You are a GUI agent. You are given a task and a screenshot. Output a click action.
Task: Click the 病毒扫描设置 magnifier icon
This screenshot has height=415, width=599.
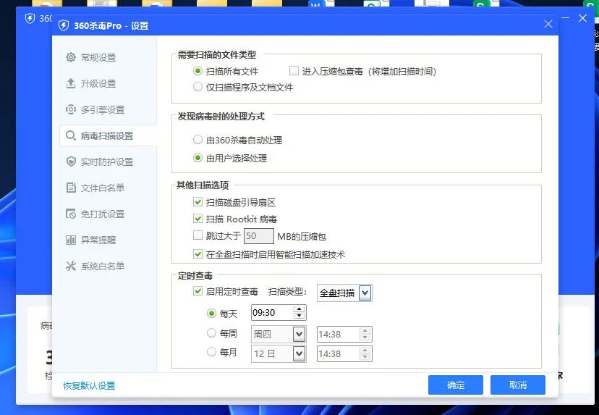click(71, 135)
